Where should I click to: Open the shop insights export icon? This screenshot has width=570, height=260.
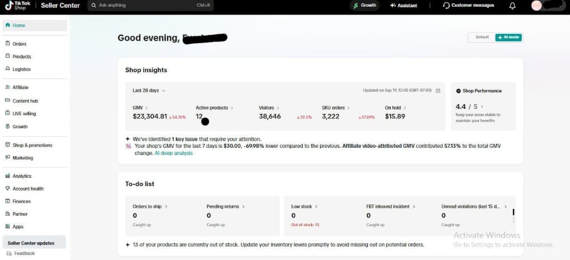438,91
